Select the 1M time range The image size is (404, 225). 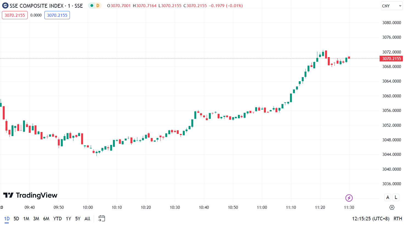pyautogui.click(x=26, y=219)
